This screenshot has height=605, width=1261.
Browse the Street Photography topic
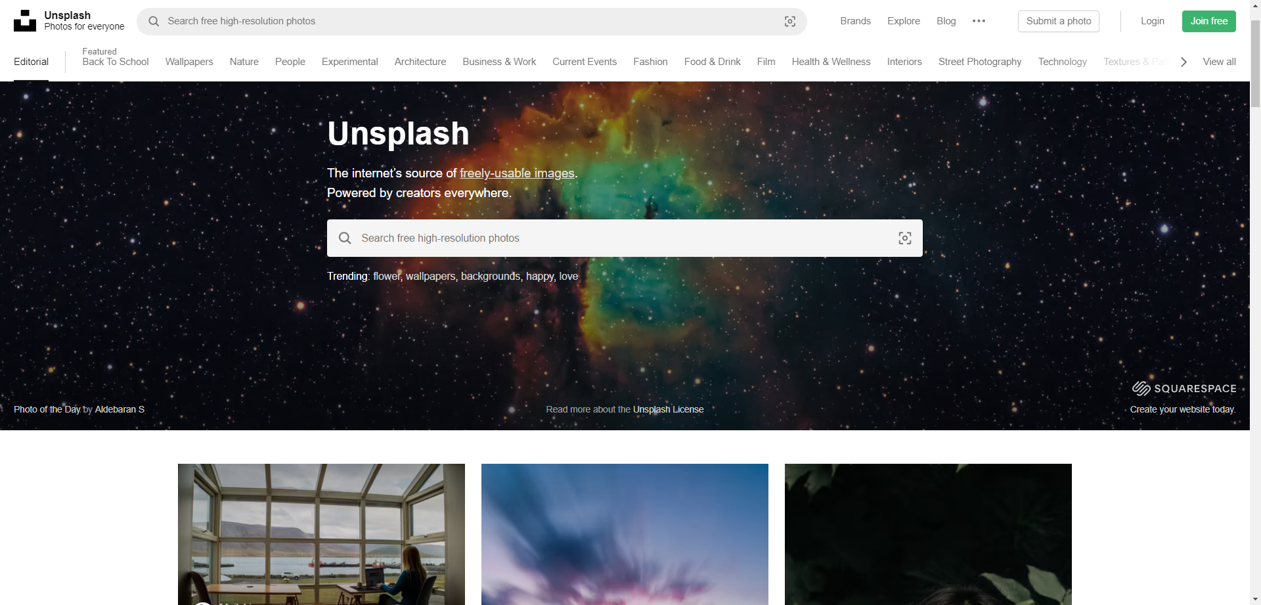tap(980, 62)
